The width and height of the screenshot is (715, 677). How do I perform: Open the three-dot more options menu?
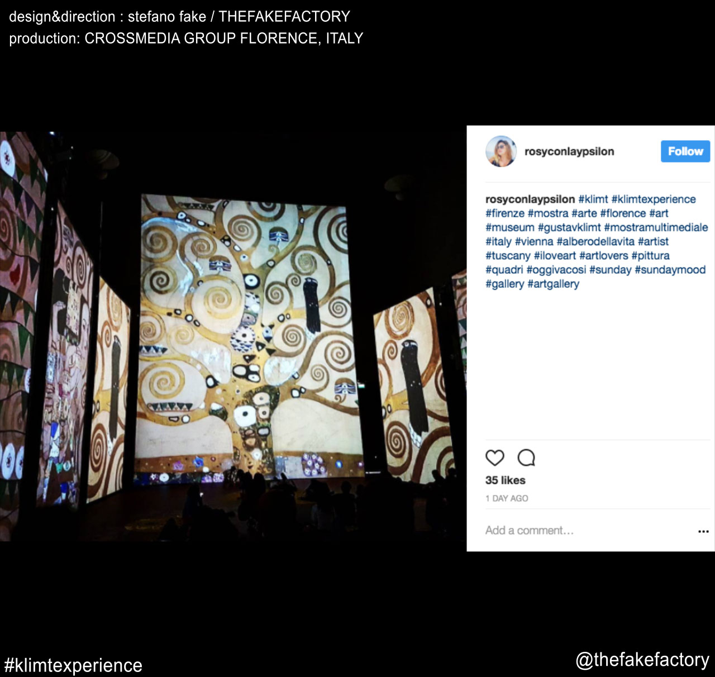(x=703, y=531)
